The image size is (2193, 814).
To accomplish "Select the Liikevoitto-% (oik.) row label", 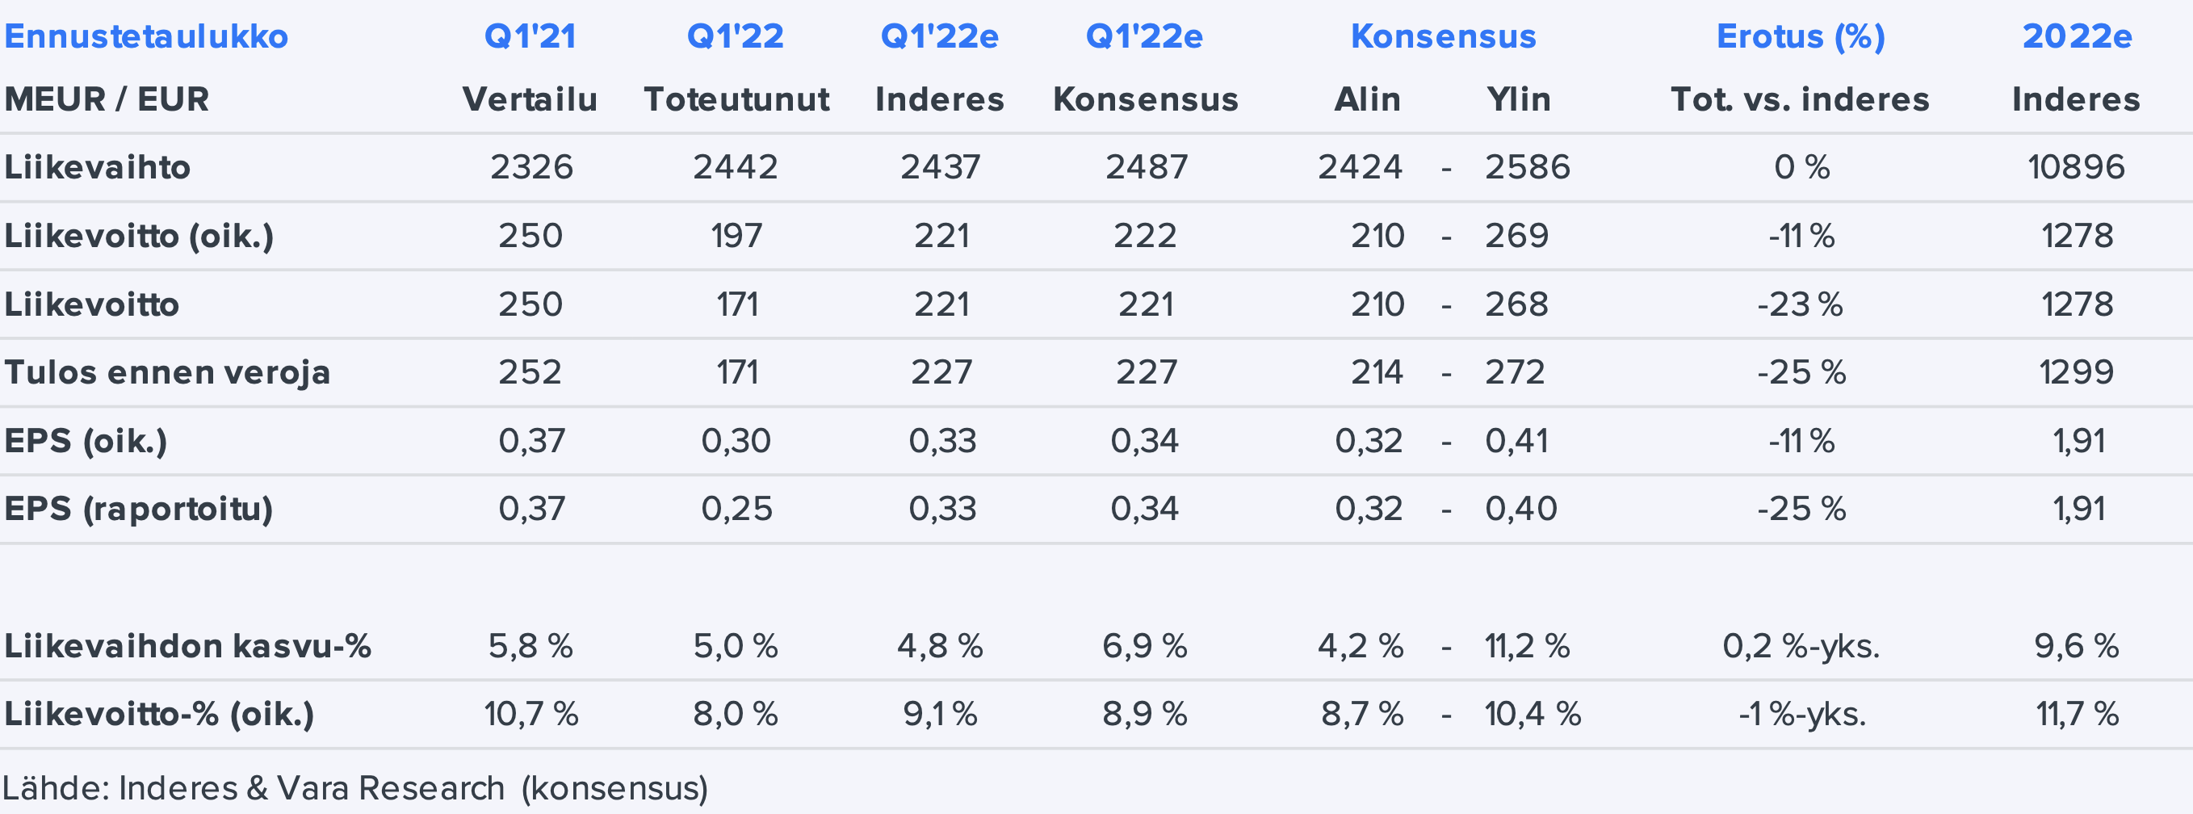I will (x=159, y=714).
